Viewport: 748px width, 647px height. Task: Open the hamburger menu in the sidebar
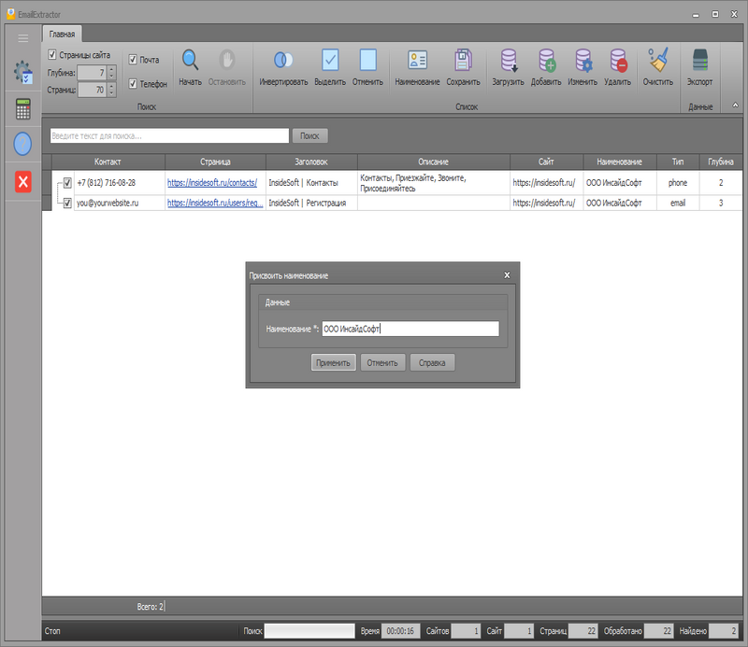(22, 38)
